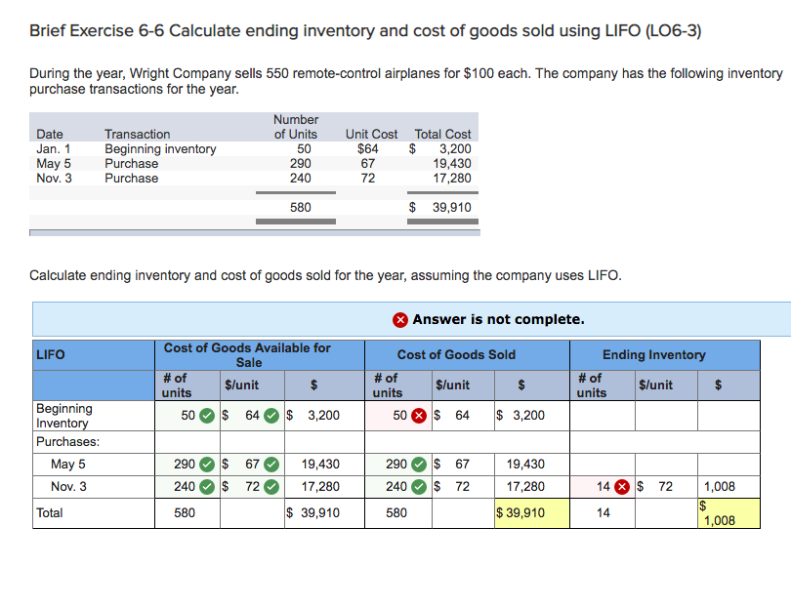Click $ 39,910 total in Goods Available for Sale
The image size is (791, 608).
[312, 513]
